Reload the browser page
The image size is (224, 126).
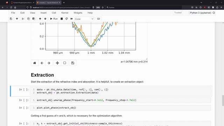[11, 7]
